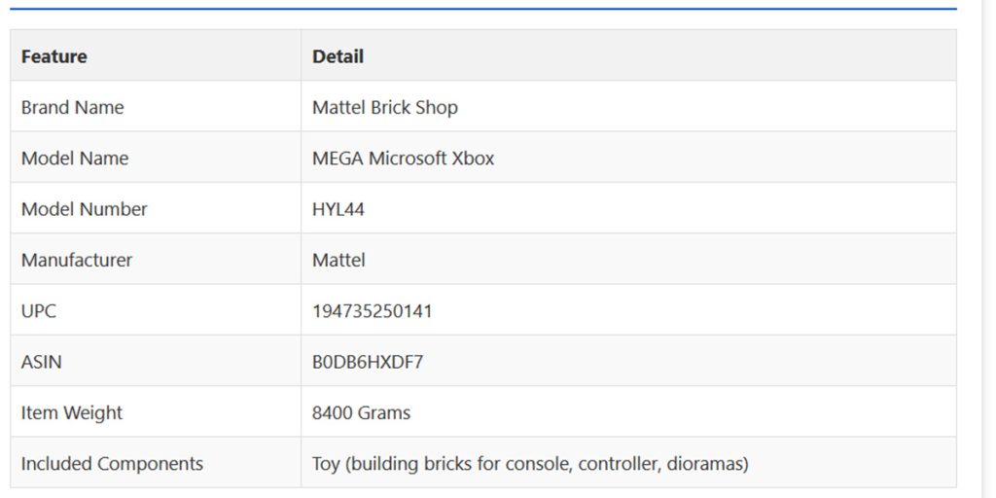The image size is (996, 498).
Task: Click the Mattel Brick Shop value
Action: coord(384,107)
